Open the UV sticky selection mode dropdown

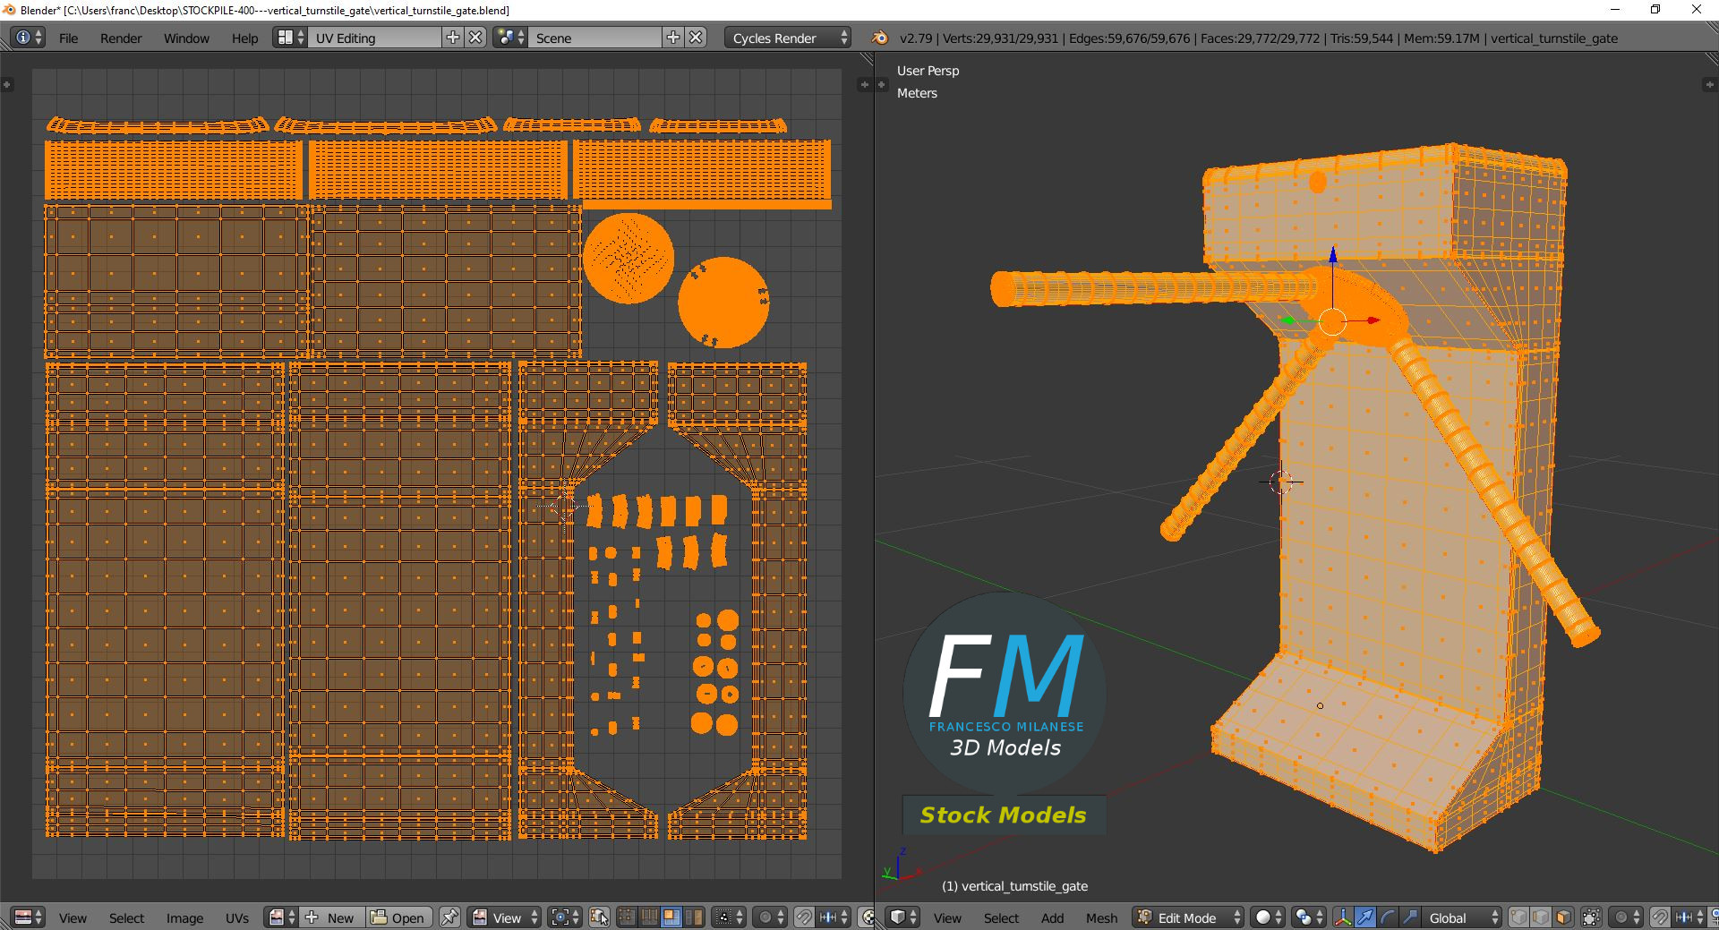[x=729, y=917]
